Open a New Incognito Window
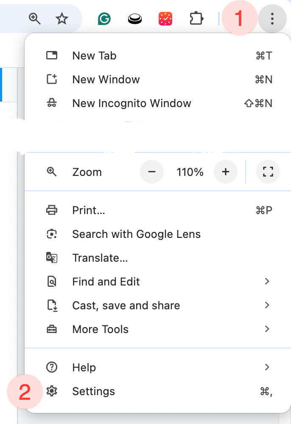This screenshot has height=424, width=291. (x=132, y=103)
